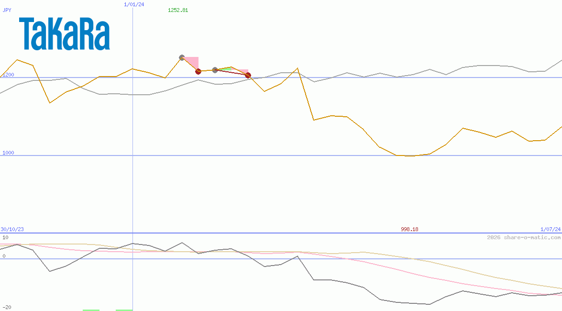Click the dark red marker near 1200 line
The height and width of the screenshot is (311, 562).
pos(248,75)
